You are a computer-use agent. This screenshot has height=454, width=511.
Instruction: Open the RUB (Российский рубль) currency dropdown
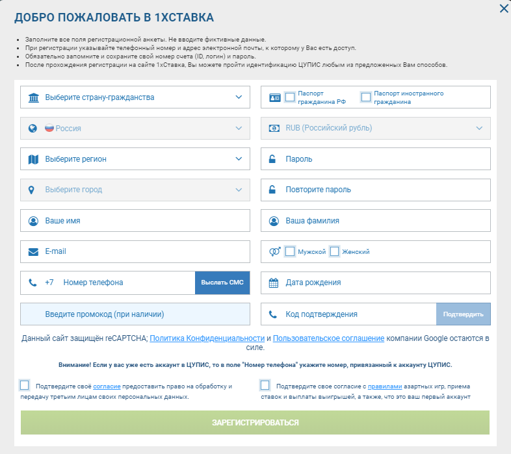(x=375, y=129)
